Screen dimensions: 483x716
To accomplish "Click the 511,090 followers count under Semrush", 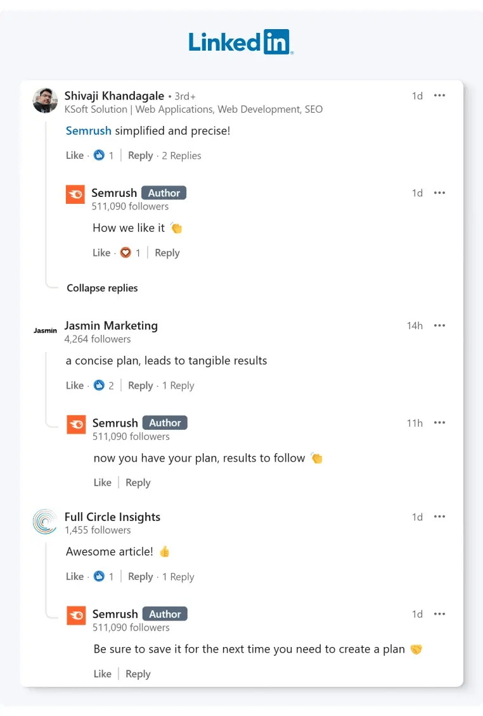I will click(x=131, y=206).
